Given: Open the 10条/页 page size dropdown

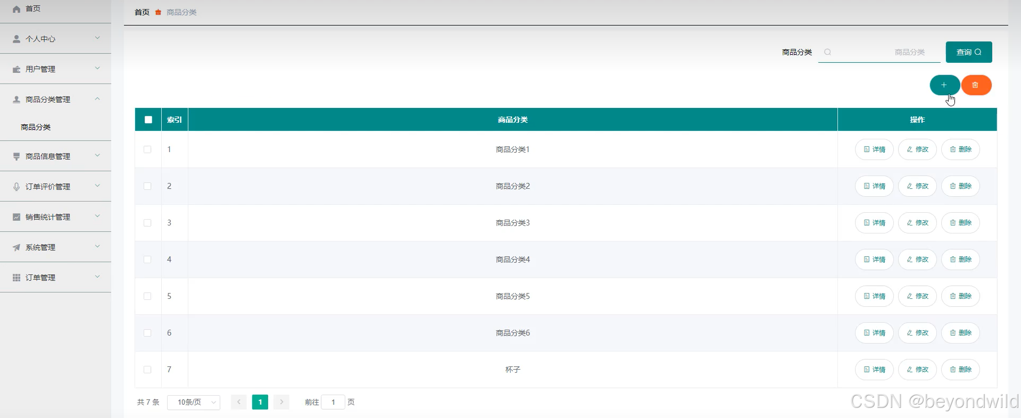Looking at the screenshot, I should pos(194,402).
